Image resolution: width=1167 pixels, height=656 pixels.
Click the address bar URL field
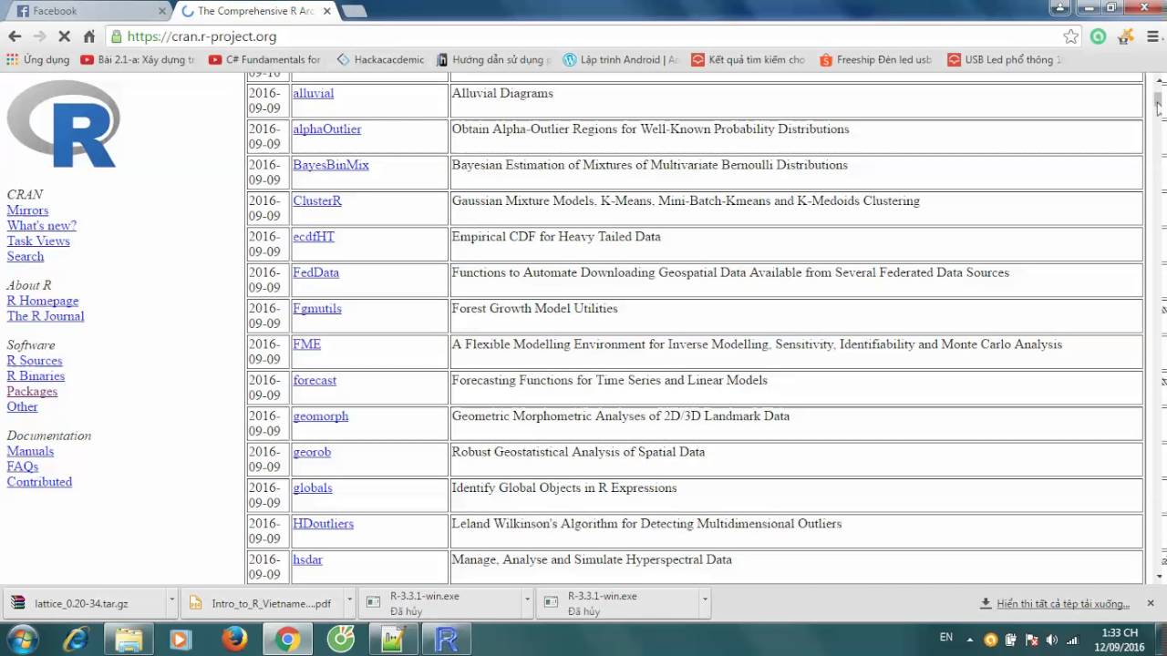[x=583, y=36]
